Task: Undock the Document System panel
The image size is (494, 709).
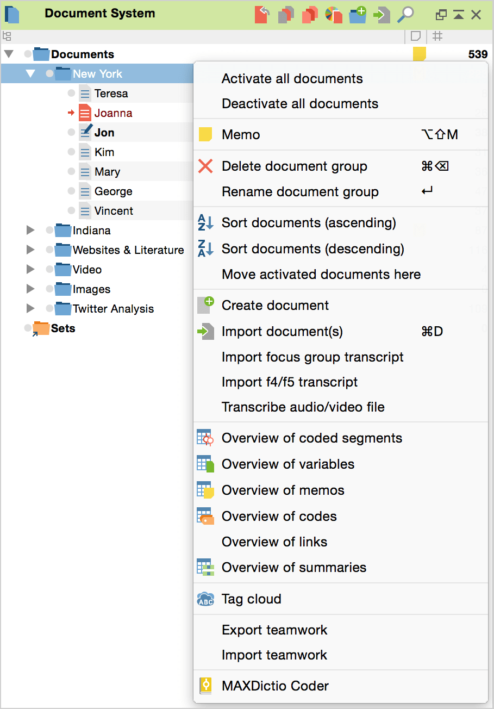Action: (x=441, y=15)
